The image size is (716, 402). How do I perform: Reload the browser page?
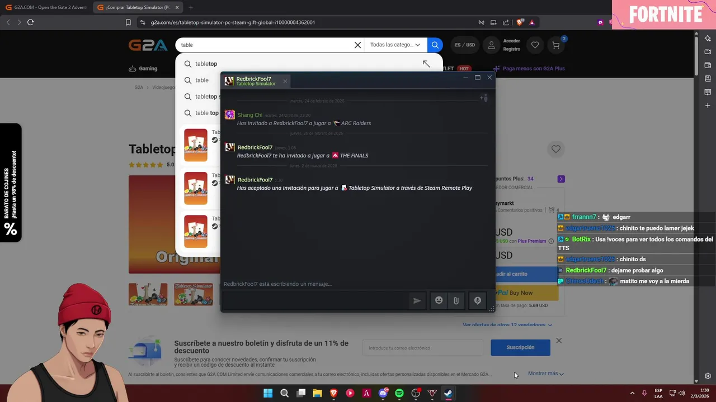coord(30,22)
